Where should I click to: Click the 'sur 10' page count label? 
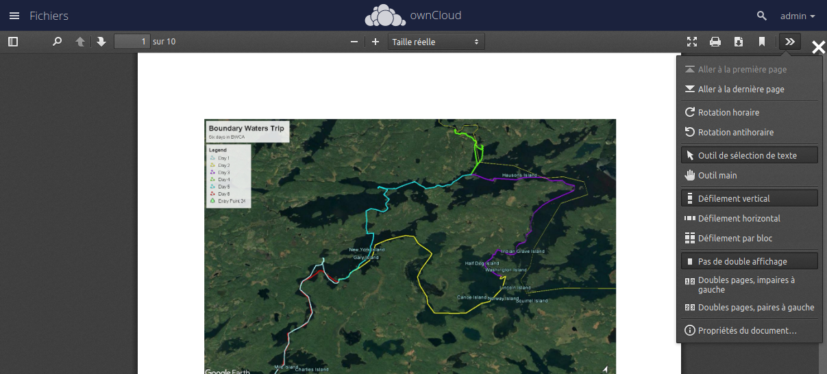coord(164,42)
